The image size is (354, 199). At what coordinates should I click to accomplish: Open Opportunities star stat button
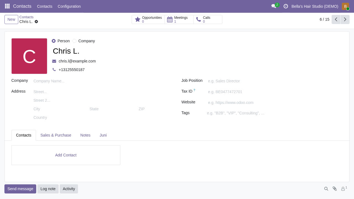click(x=148, y=19)
